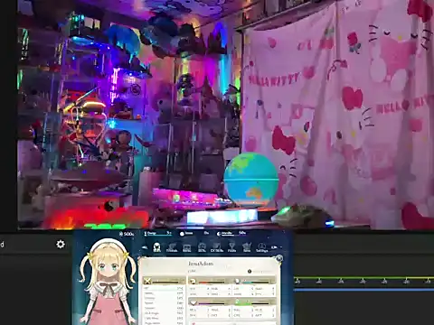Screen dimensions: 434x325
Task: Click the currency counter at top of game
Action: 127,234
